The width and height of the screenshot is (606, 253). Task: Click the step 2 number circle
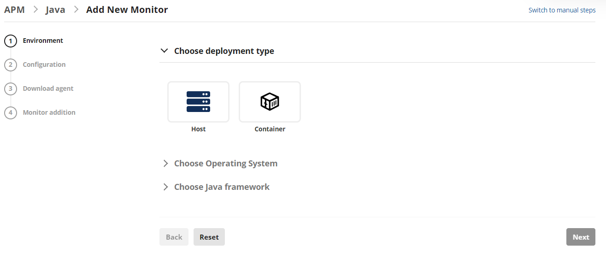click(x=11, y=65)
